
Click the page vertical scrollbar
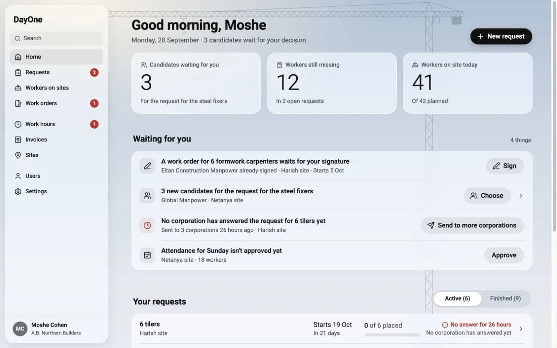click(x=554, y=117)
